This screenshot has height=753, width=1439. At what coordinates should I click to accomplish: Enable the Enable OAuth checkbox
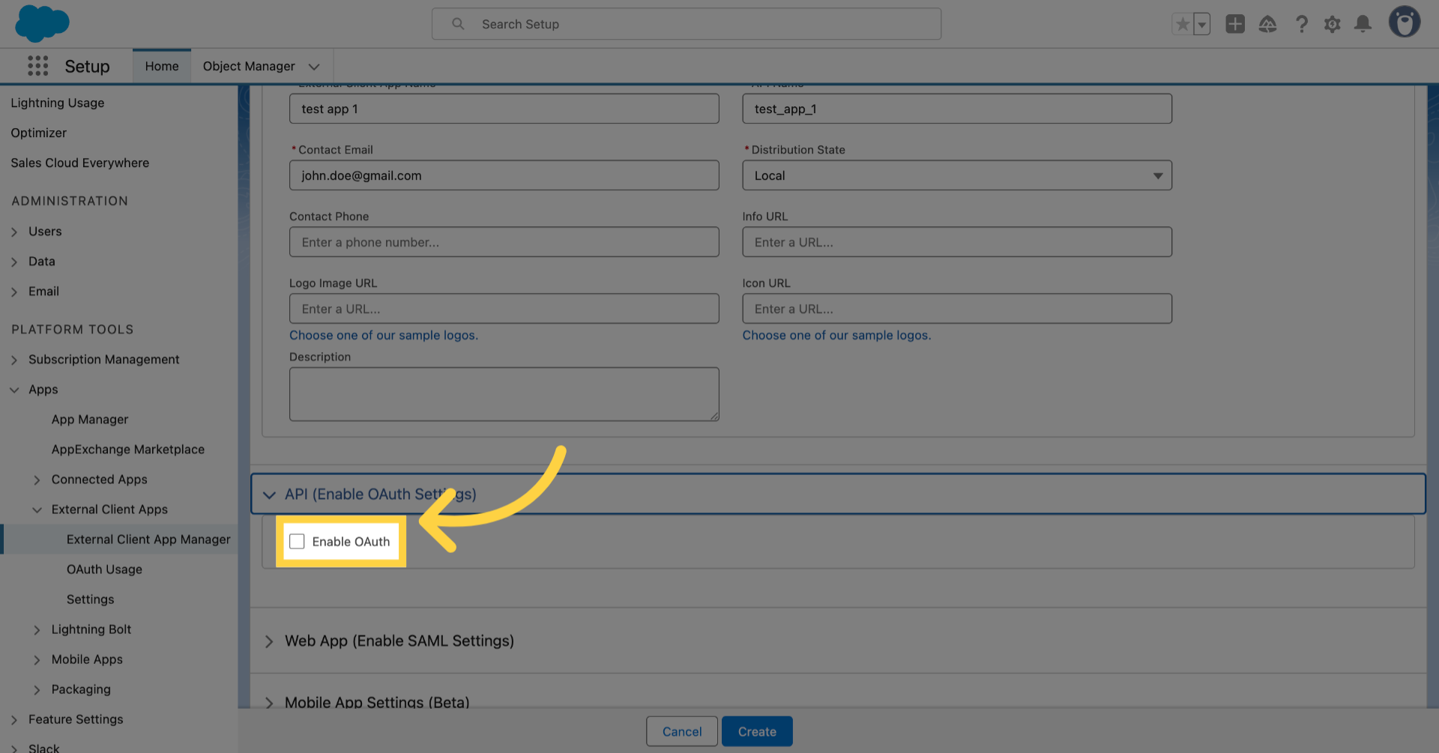point(297,541)
